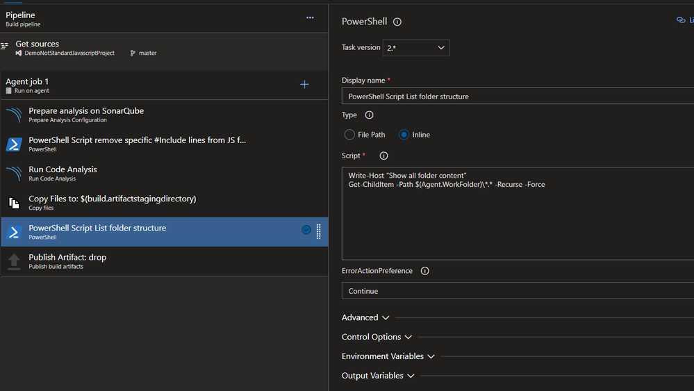Click the 'Run on agent' subtitle
The width and height of the screenshot is (694, 391).
click(32, 91)
